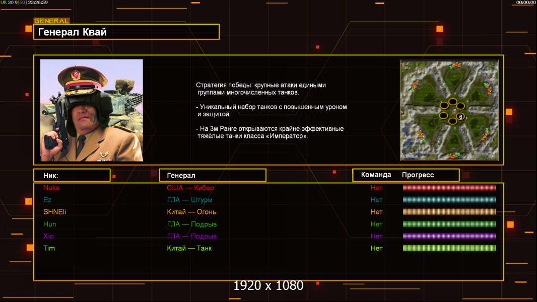Image resolution: width=537 pixels, height=302 pixels.
Task: Click the 'Команда' column header
Action: click(x=376, y=175)
